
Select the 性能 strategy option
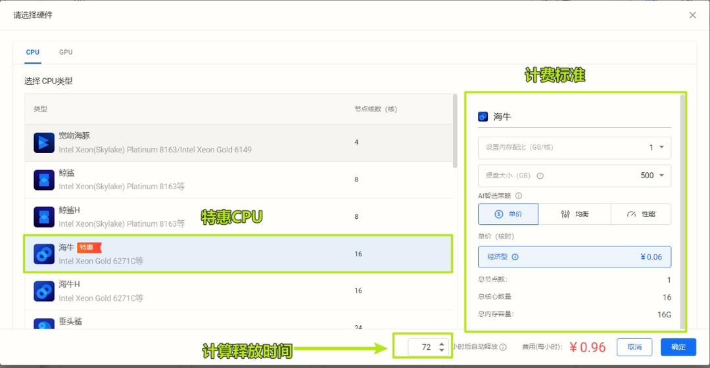coord(641,214)
